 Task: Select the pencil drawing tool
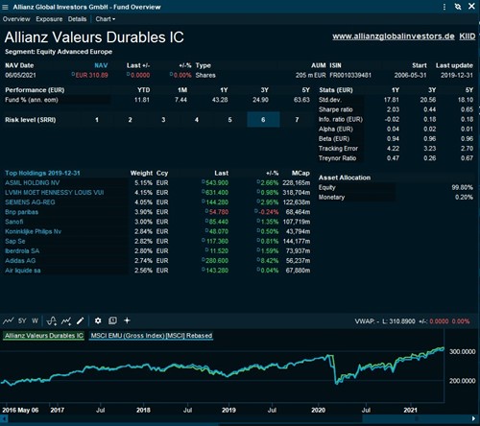point(80,320)
